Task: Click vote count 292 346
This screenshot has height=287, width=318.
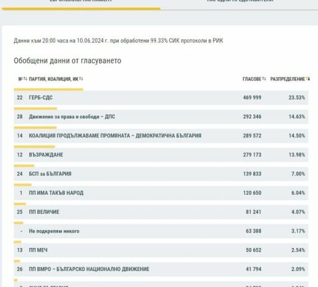Action: pos(252,117)
